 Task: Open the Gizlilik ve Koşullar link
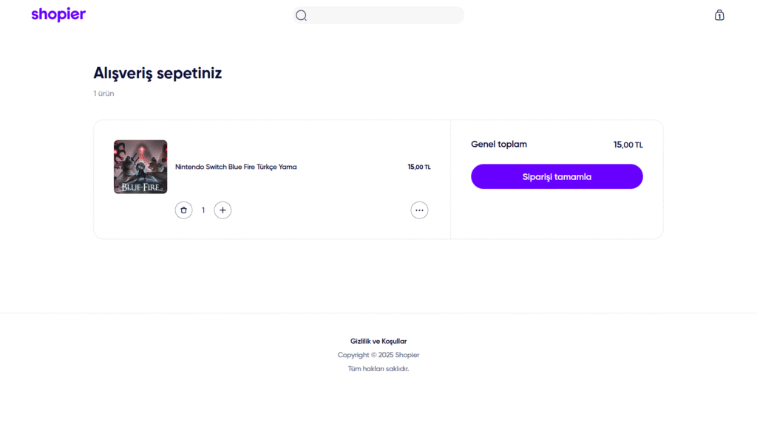(378, 341)
